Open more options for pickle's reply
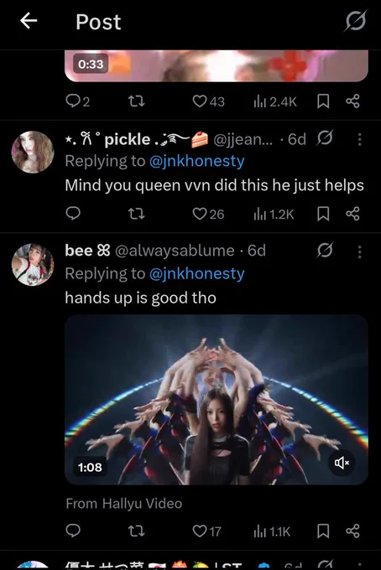The width and height of the screenshot is (381, 570). (359, 139)
